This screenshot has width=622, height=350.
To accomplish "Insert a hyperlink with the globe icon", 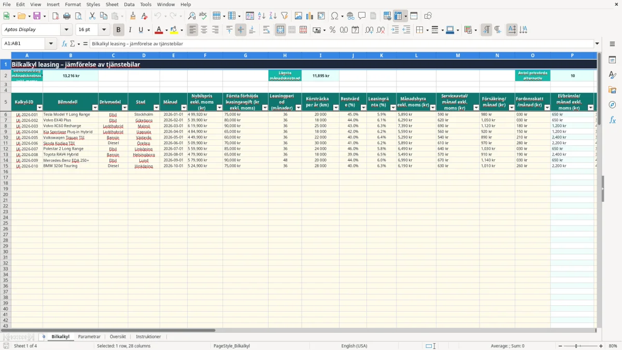I will tap(350, 16).
